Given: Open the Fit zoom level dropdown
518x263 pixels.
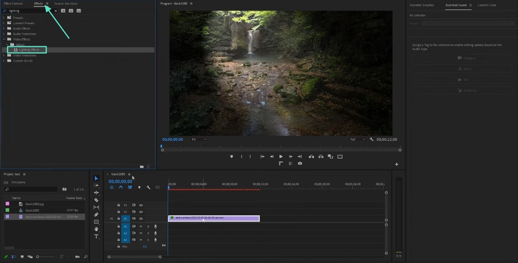Looking at the screenshot, I should [x=199, y=140].
